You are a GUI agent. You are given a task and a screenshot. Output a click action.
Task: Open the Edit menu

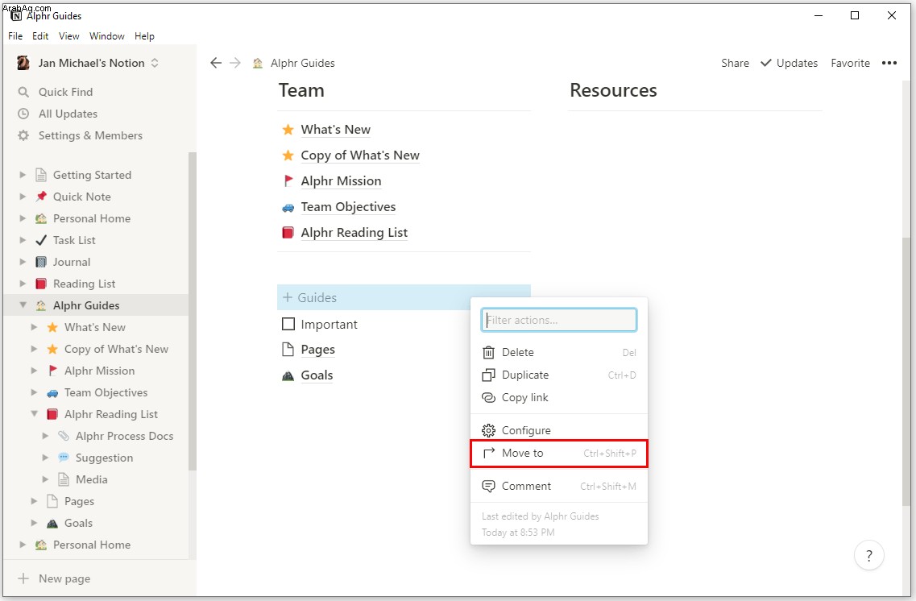[x=40, y=36]
